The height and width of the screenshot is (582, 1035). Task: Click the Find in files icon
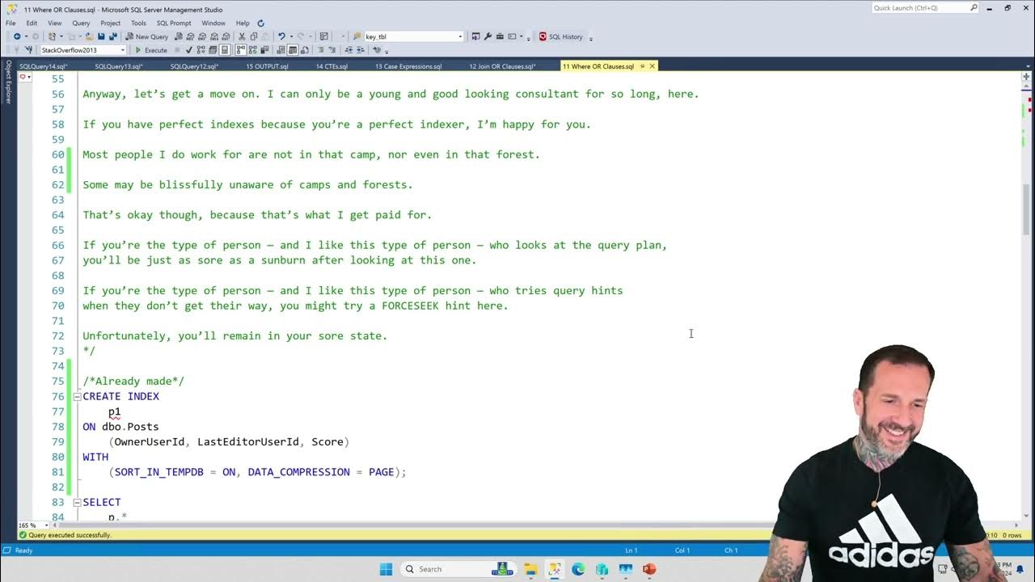click(x=357, y=36)
